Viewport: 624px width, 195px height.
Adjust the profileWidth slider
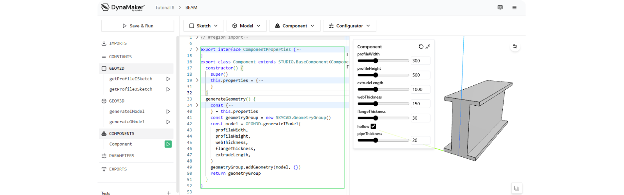point(376,61)
